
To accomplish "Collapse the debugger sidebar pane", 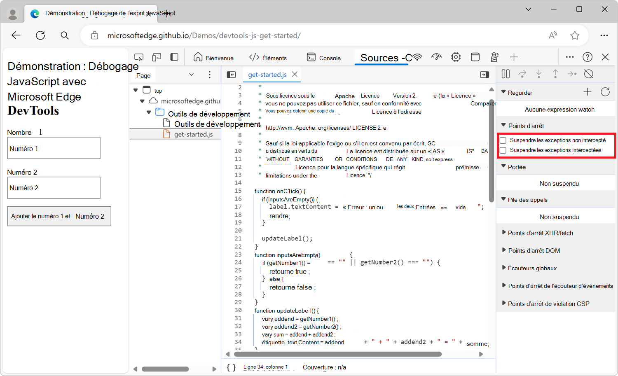I will [x=485, y=75].
